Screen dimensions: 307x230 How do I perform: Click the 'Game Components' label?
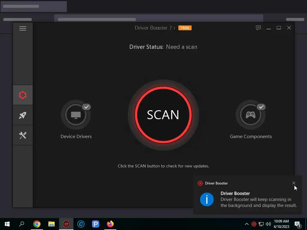[x=251, y=137]
